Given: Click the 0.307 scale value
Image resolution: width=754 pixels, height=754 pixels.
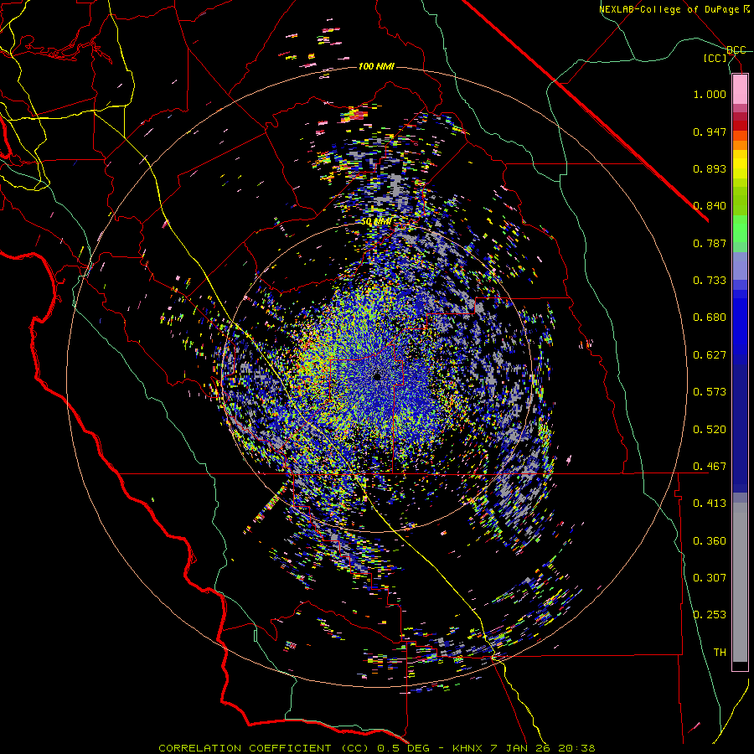Looking at the screenshot, I should pos(710,578).
